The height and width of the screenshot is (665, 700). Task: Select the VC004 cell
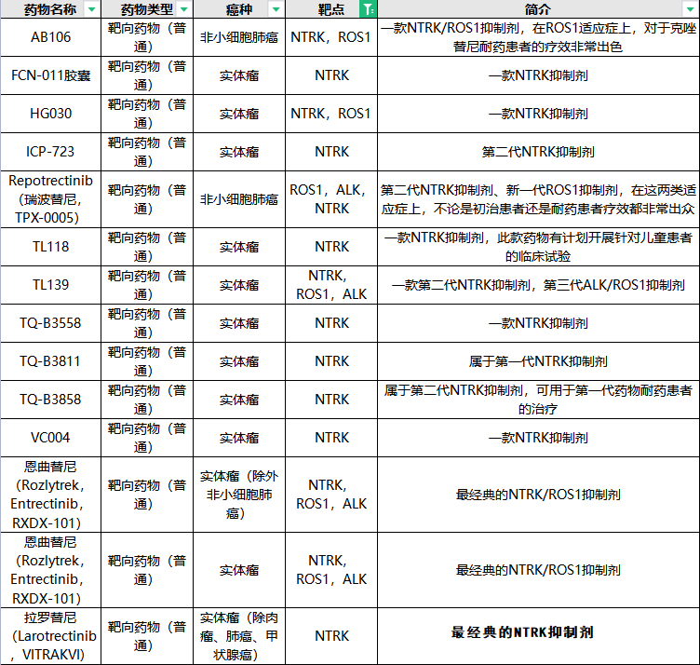coord(50,438)
